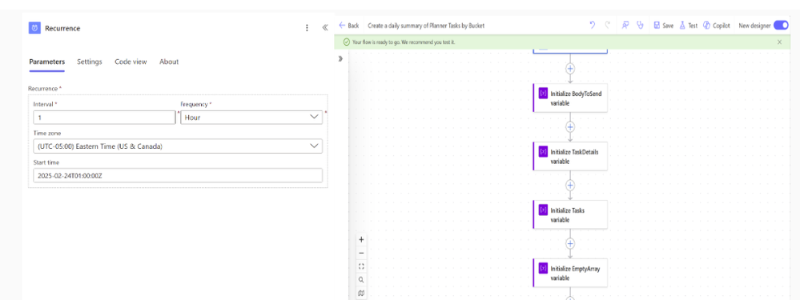Open the Recurrence more options menu
The height and width of the screenshot is (300, 800).
point(307,28)
